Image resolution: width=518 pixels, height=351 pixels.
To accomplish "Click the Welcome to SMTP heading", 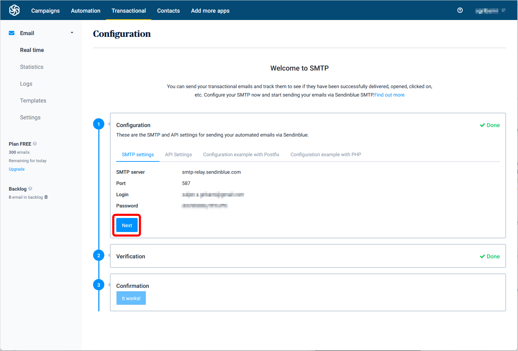I will tap(300, 68).
